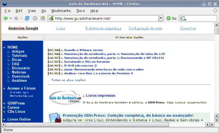219x133 pixels.
Task: Click Melhores tópicos forum link
Action: (21, 96)
